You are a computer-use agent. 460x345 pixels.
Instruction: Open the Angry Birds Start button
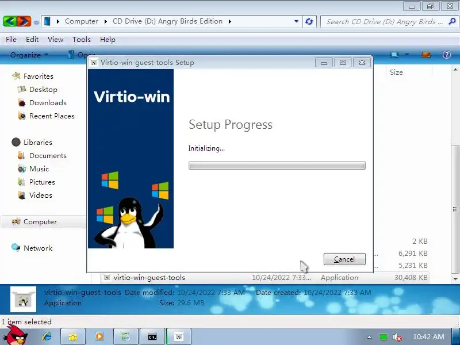tap(17, 336)
